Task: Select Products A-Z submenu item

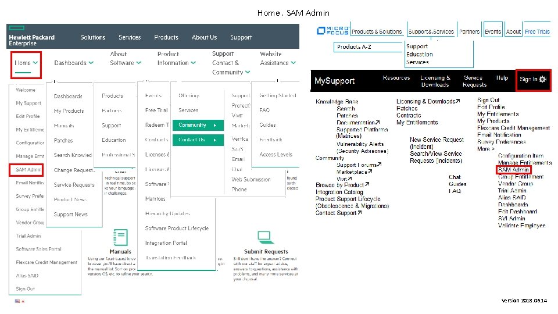Action: pyautogui.click(x=354, y=47)
